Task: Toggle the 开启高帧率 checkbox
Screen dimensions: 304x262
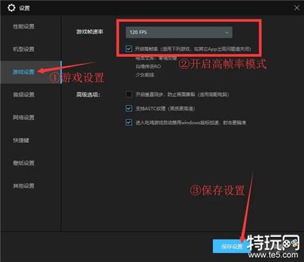Action: [x=129, y=49]
